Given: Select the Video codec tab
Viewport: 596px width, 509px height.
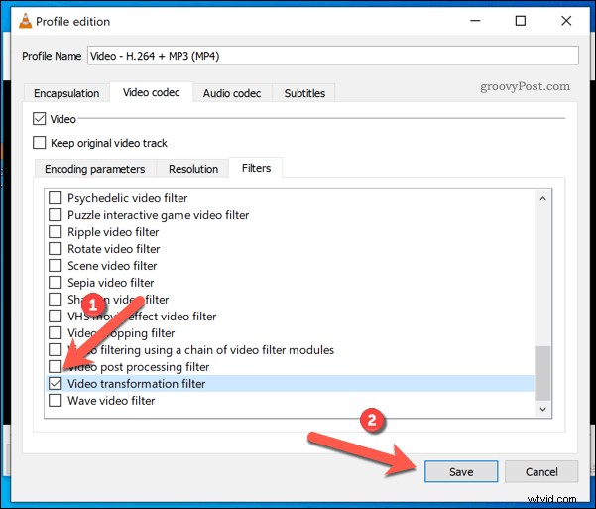Looking at the screenshot, I should coord(152,92).
